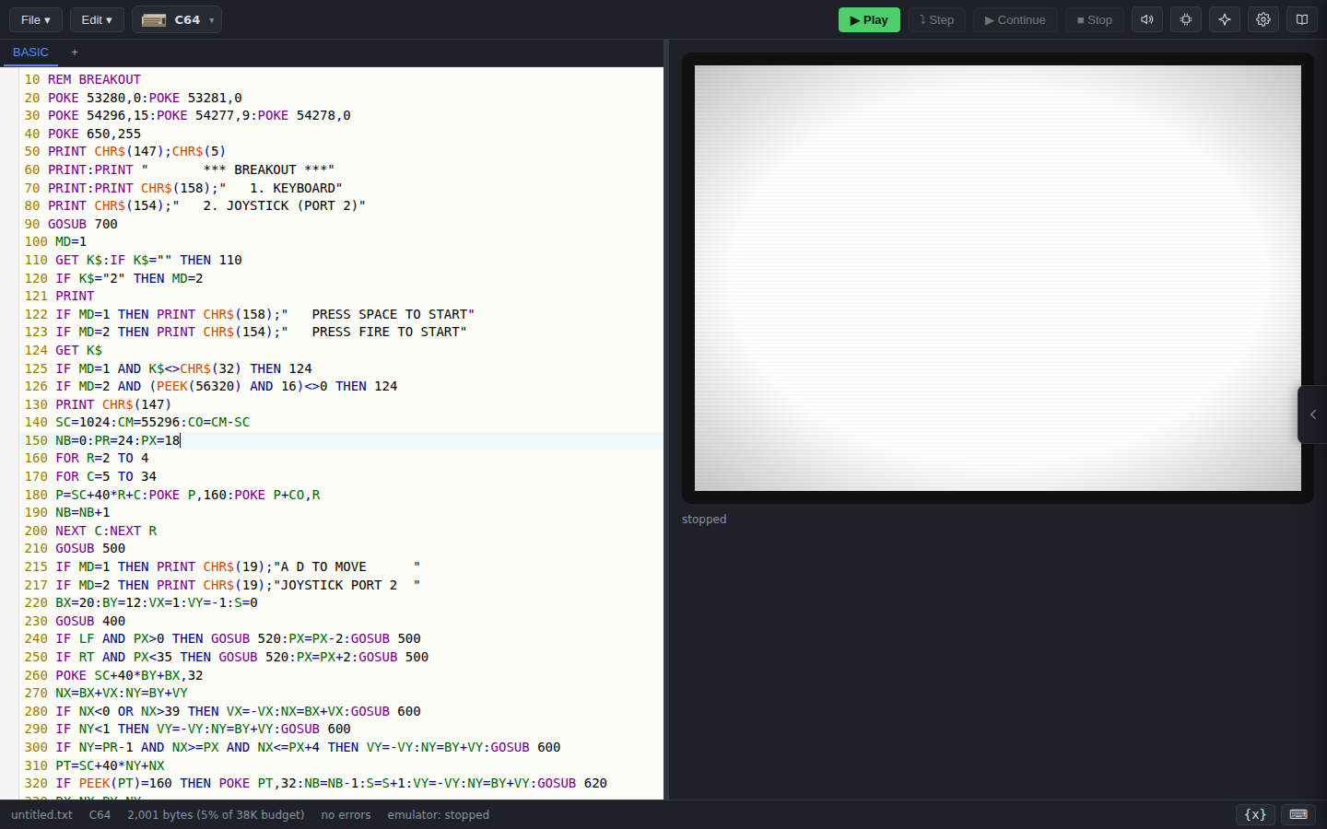This screenshot has height=829, width=1327.
Task: Add a new tab with plus
Action: coord(75,53)
